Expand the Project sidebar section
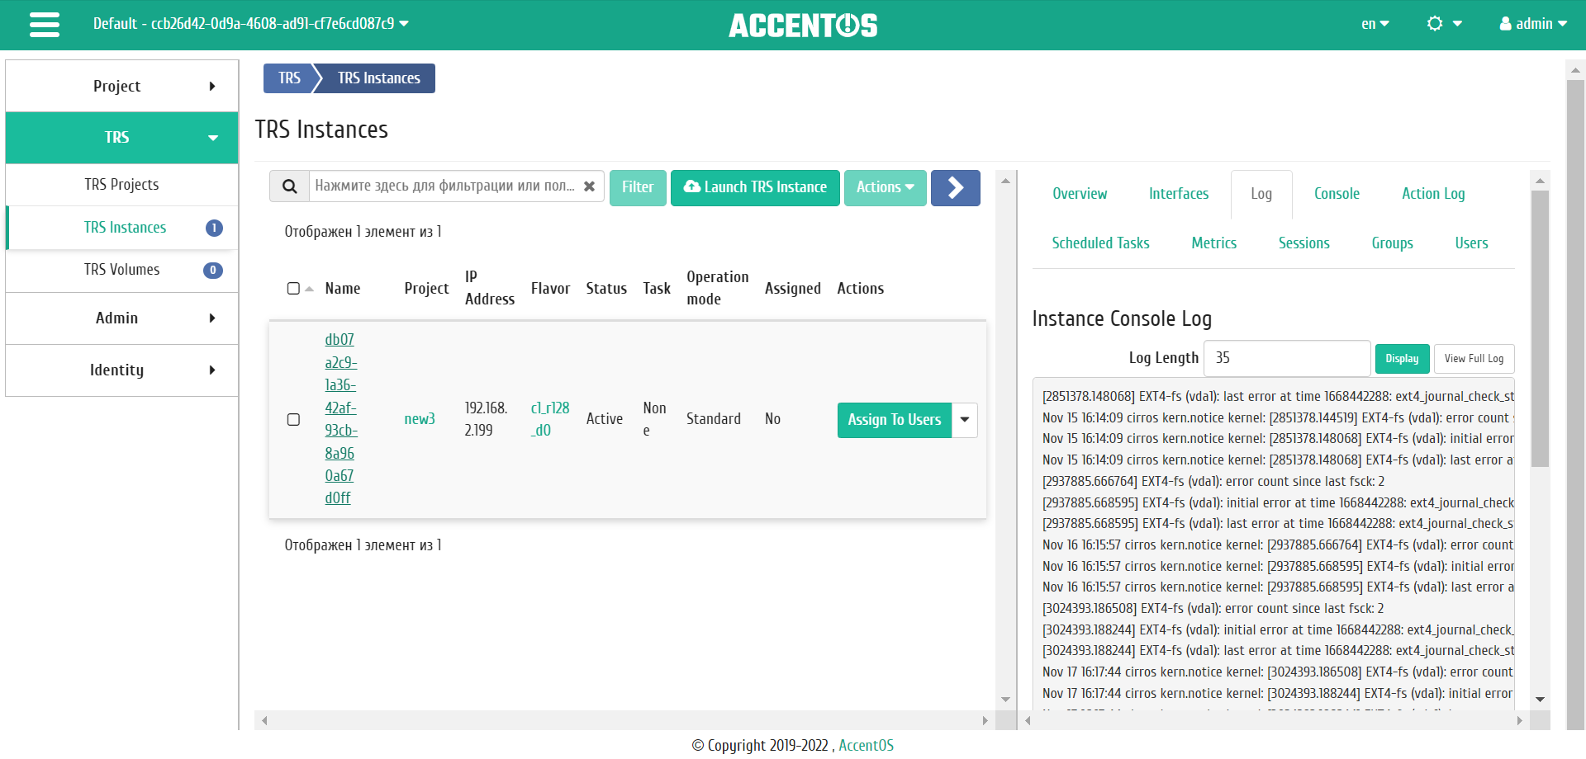This screenshot has height=759, width=1586. pos(122,86)
